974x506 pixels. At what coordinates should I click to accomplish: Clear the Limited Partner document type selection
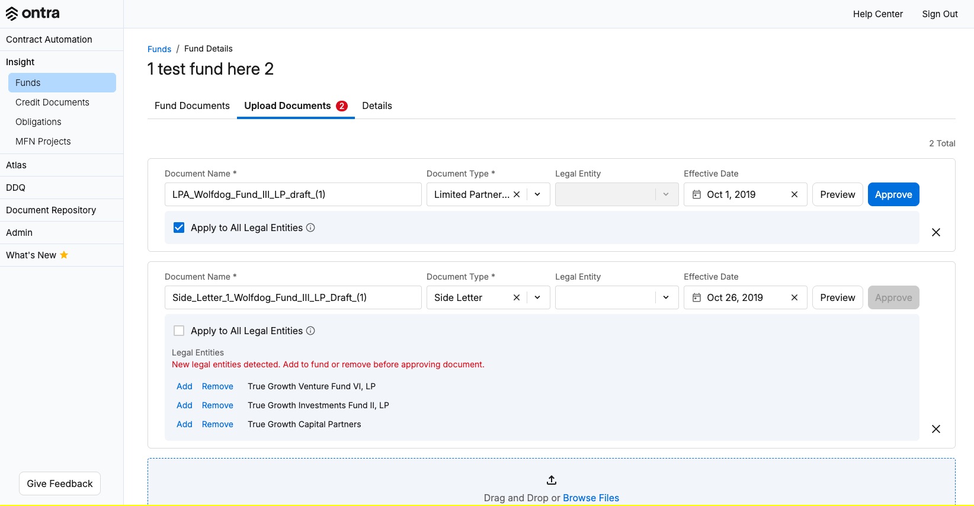click(x=517, y=194)
